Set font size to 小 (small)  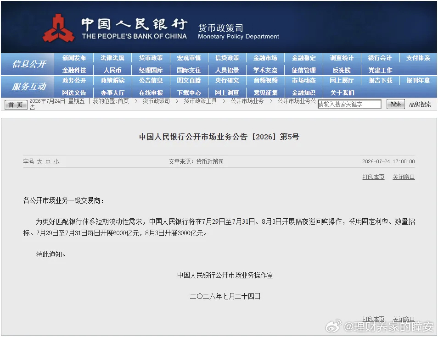(x=56, y=162)
